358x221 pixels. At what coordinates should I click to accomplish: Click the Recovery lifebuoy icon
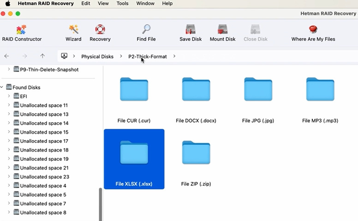click(x=100, y=29)
